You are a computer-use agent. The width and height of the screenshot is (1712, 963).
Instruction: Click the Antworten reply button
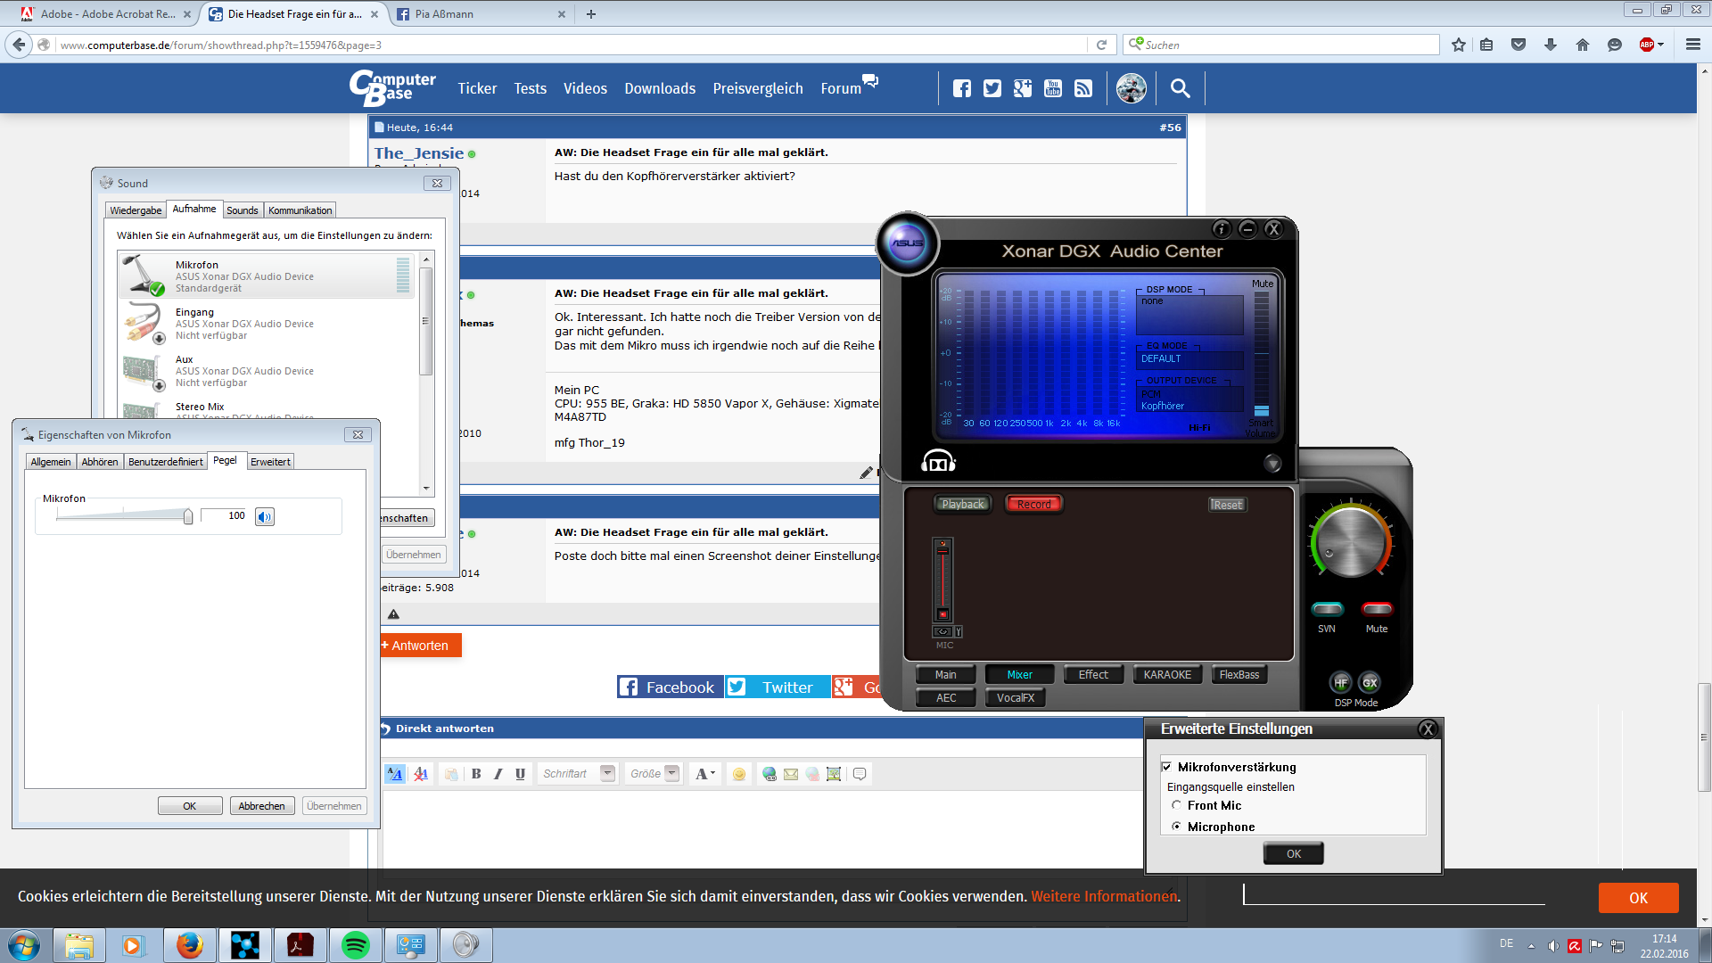420,646
